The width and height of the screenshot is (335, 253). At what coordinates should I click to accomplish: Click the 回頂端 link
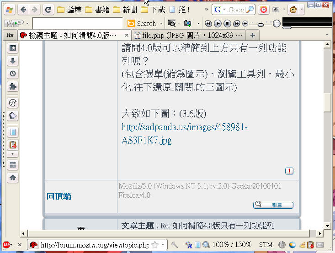point(59,196)
